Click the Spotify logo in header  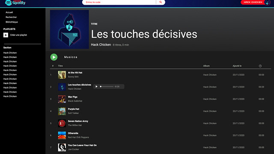click(x=15, y=3)
